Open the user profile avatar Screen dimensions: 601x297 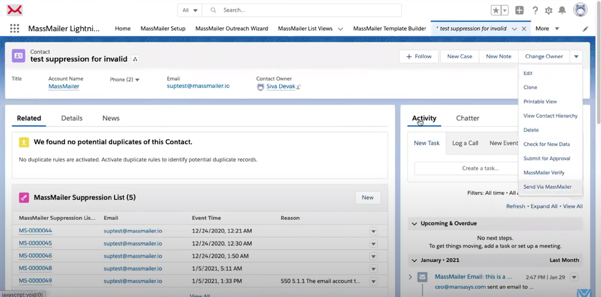click(580, 10)
